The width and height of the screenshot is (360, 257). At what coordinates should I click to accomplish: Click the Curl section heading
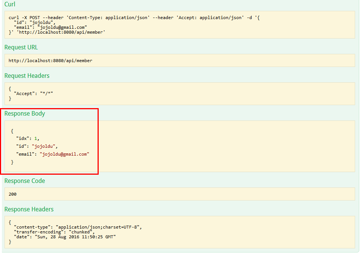10,4
